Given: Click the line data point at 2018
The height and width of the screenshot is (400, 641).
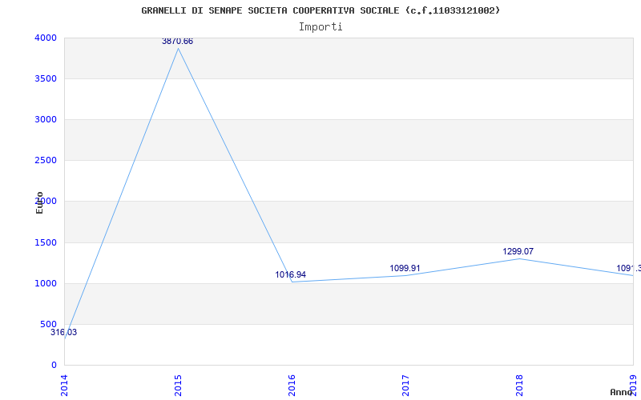Looking at the screenshot, I should (519, 258).
